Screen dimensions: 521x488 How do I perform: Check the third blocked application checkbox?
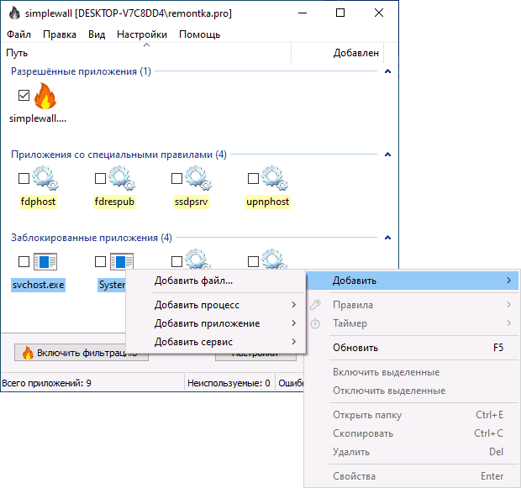(176, 261)
